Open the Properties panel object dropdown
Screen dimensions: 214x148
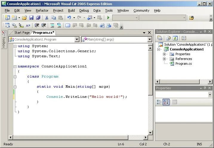(210, 95)
